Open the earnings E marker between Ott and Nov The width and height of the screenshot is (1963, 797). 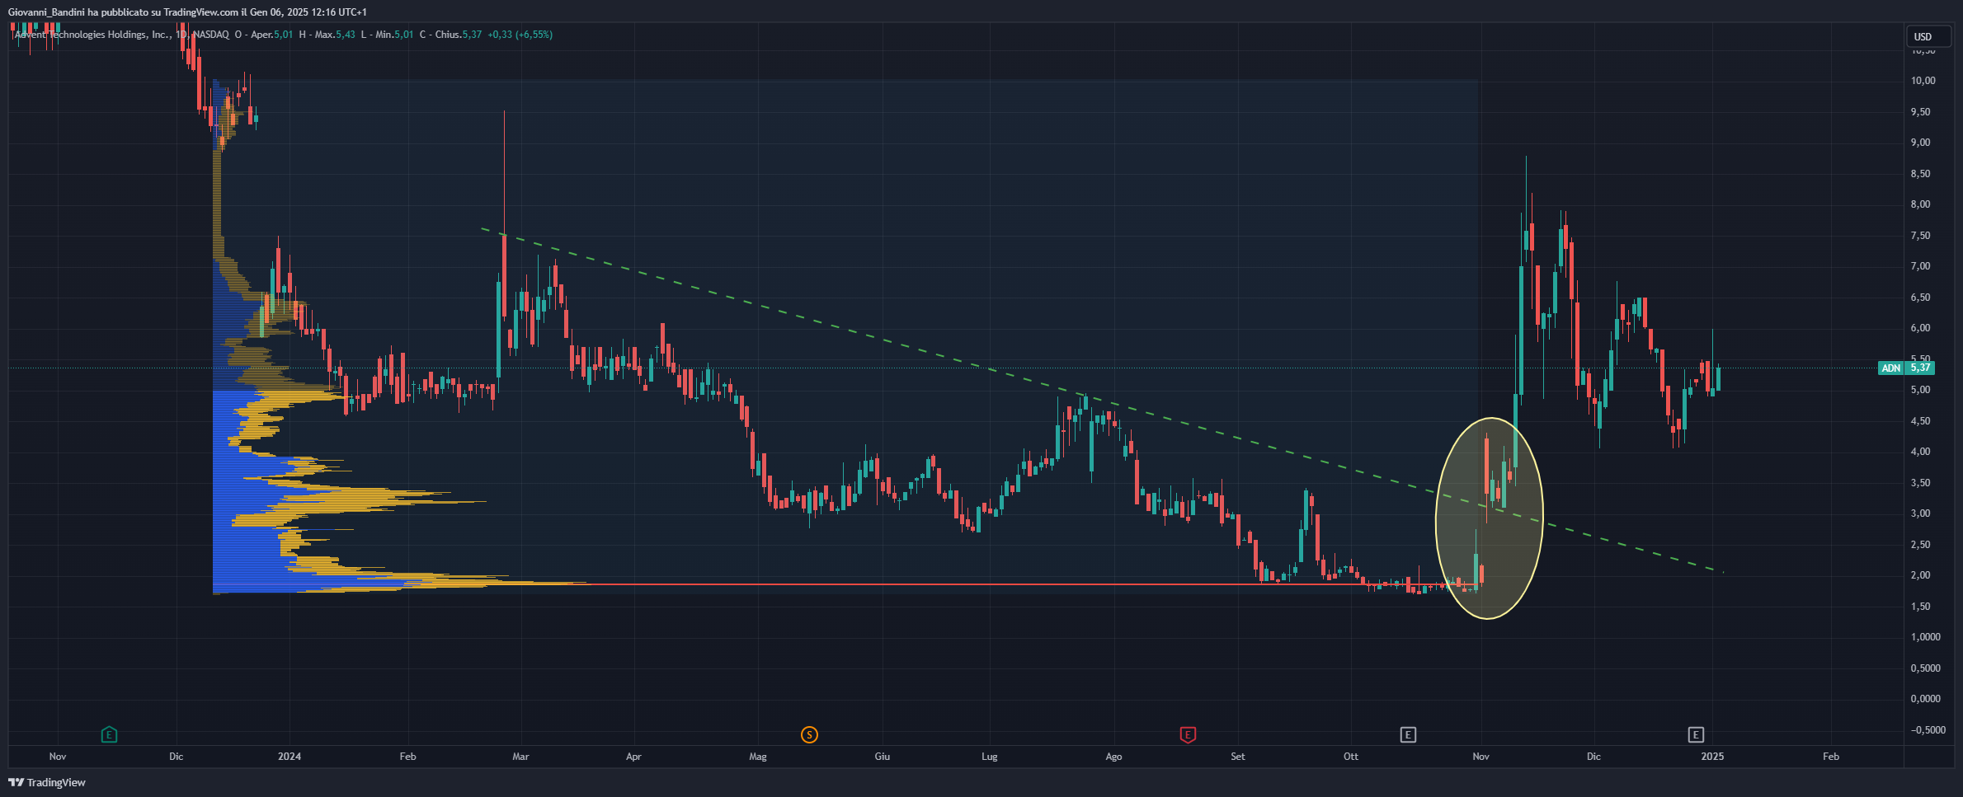tap(1408, 734)
